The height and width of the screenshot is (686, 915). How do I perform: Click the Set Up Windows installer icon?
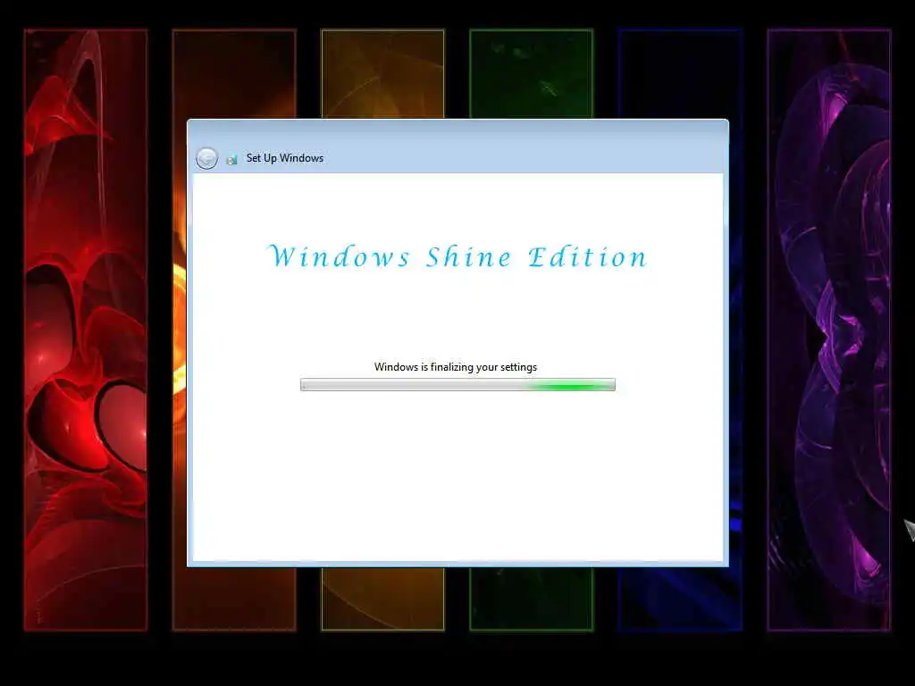pos(231,159)
